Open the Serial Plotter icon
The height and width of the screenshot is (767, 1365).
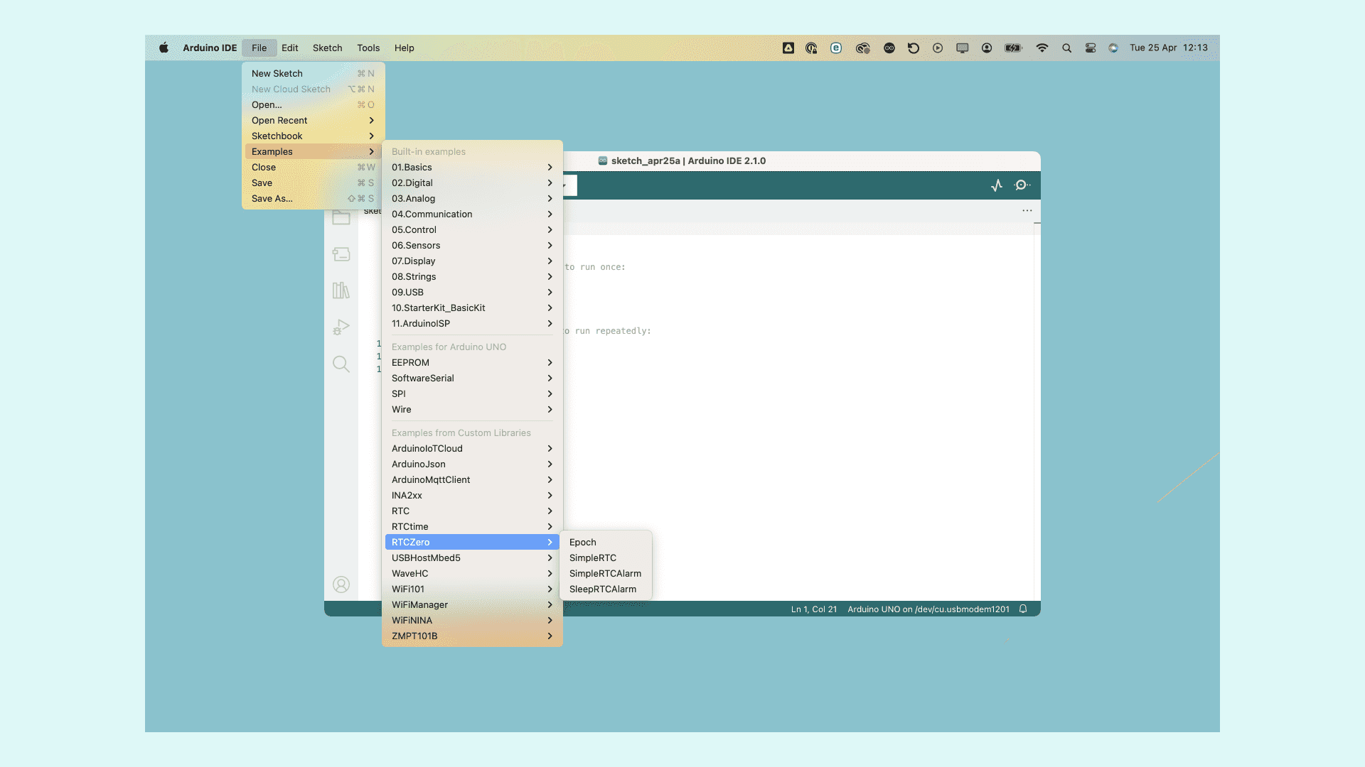click(x=997, y=185)
